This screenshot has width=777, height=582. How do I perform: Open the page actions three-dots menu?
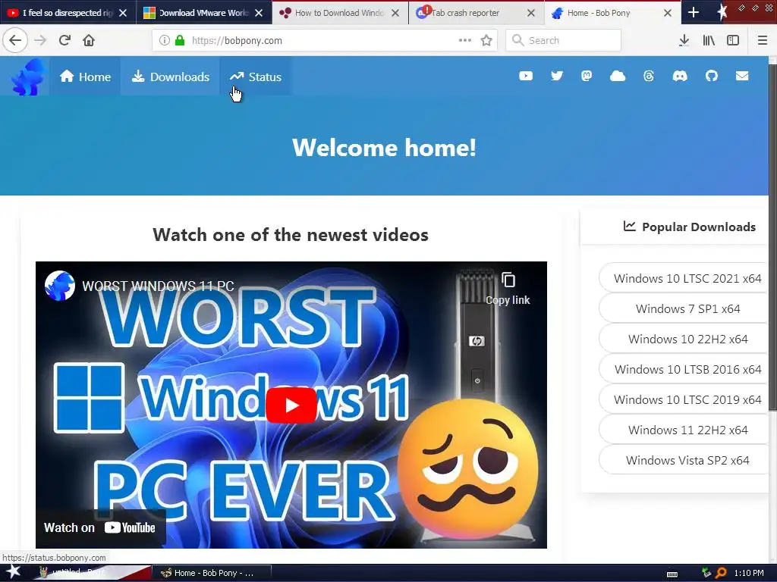[x=465, y=40]
